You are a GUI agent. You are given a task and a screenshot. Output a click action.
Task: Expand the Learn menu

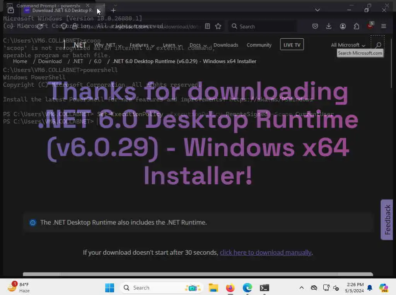click(x=172, y=45)
